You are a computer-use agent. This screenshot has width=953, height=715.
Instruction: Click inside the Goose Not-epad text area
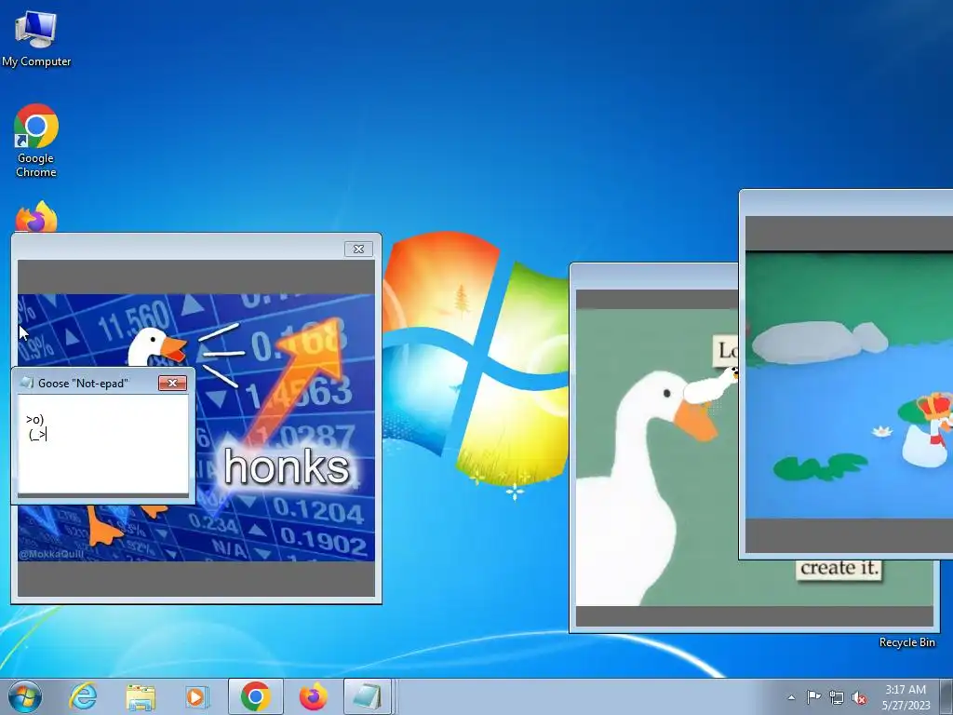tap(103, 444)
